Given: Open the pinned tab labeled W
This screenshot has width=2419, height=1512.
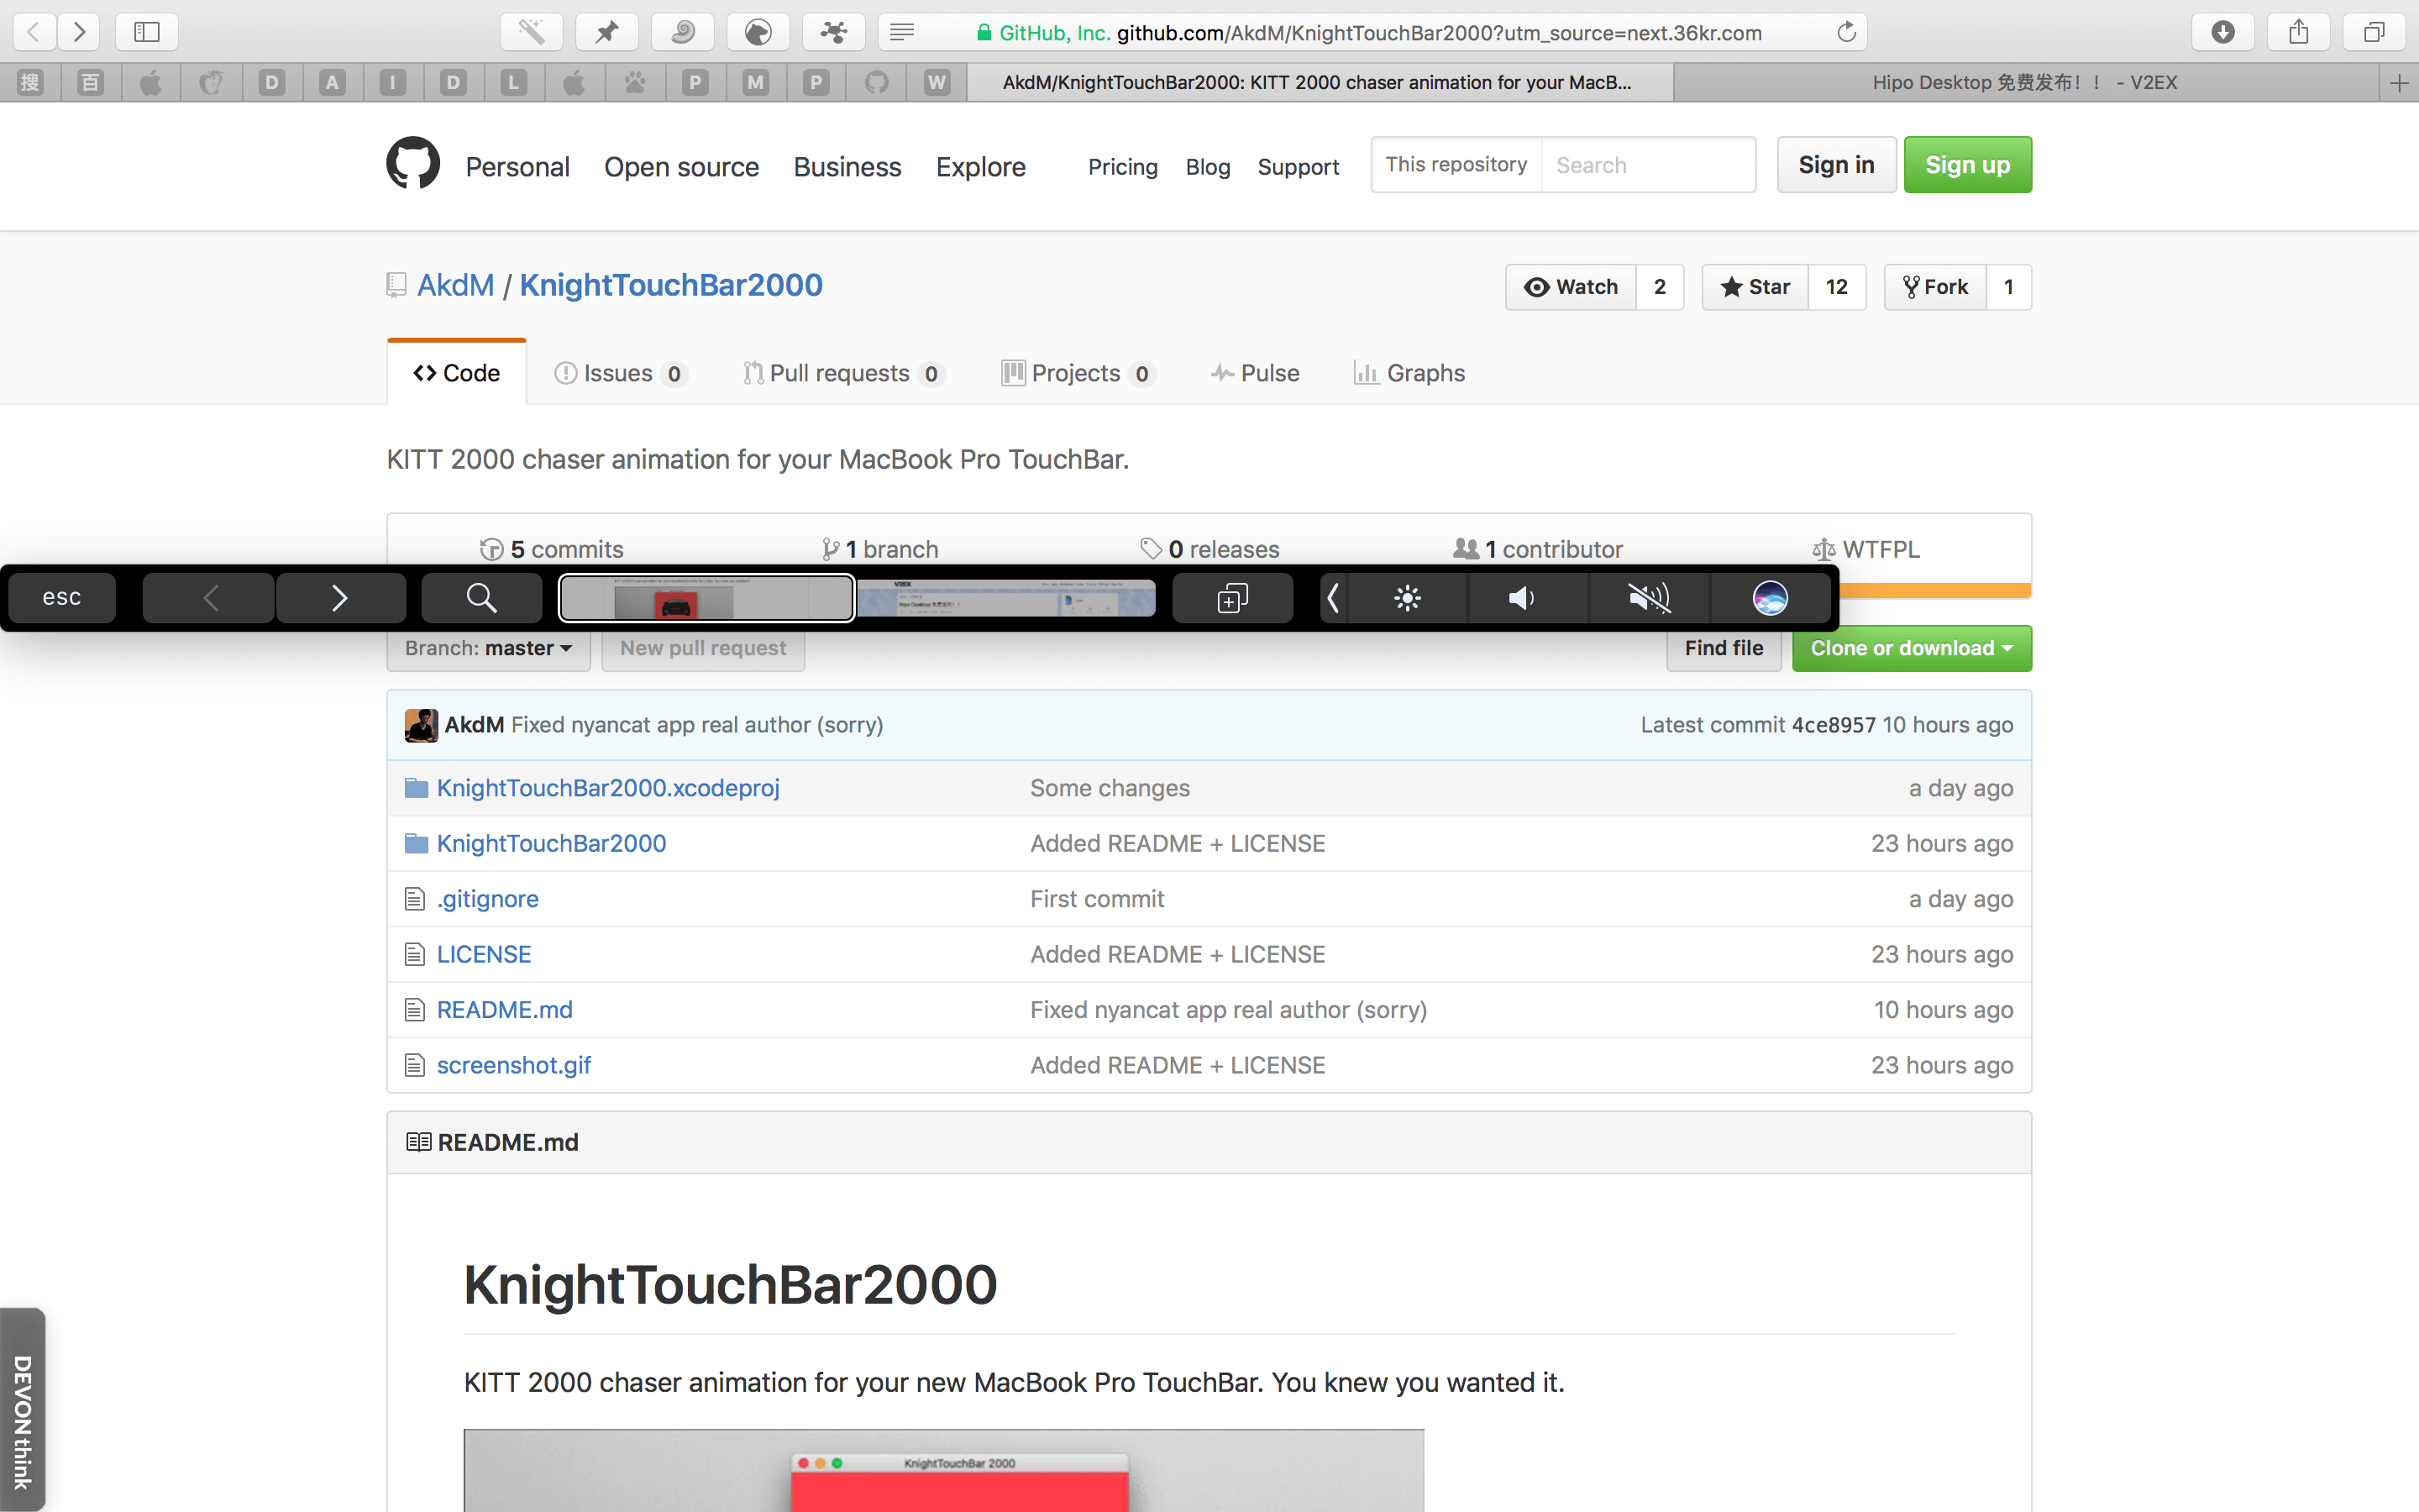Looking at the screenshot, I should click(x=937, y=83).
